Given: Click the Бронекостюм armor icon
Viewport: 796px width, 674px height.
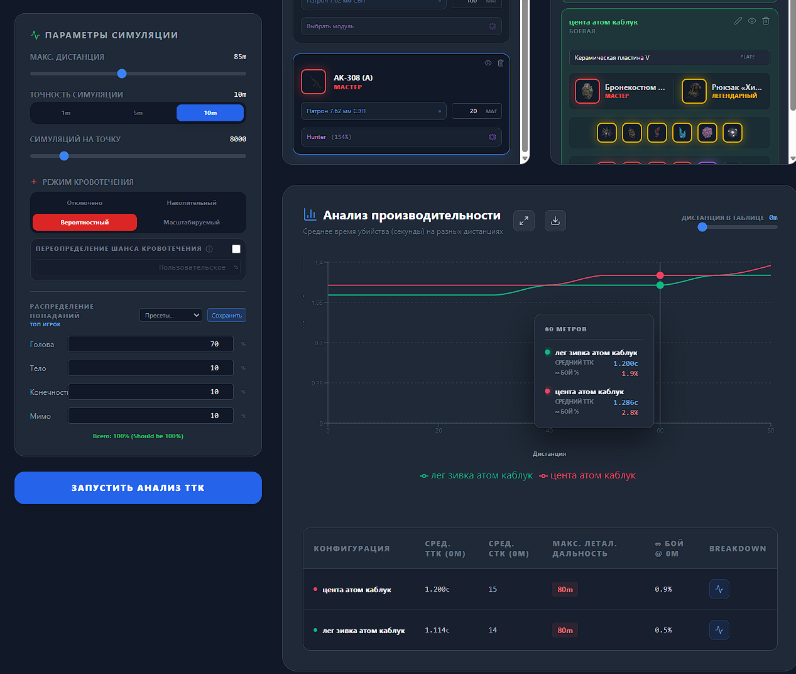Looking at the screenshot, I should tap(587, 91).
